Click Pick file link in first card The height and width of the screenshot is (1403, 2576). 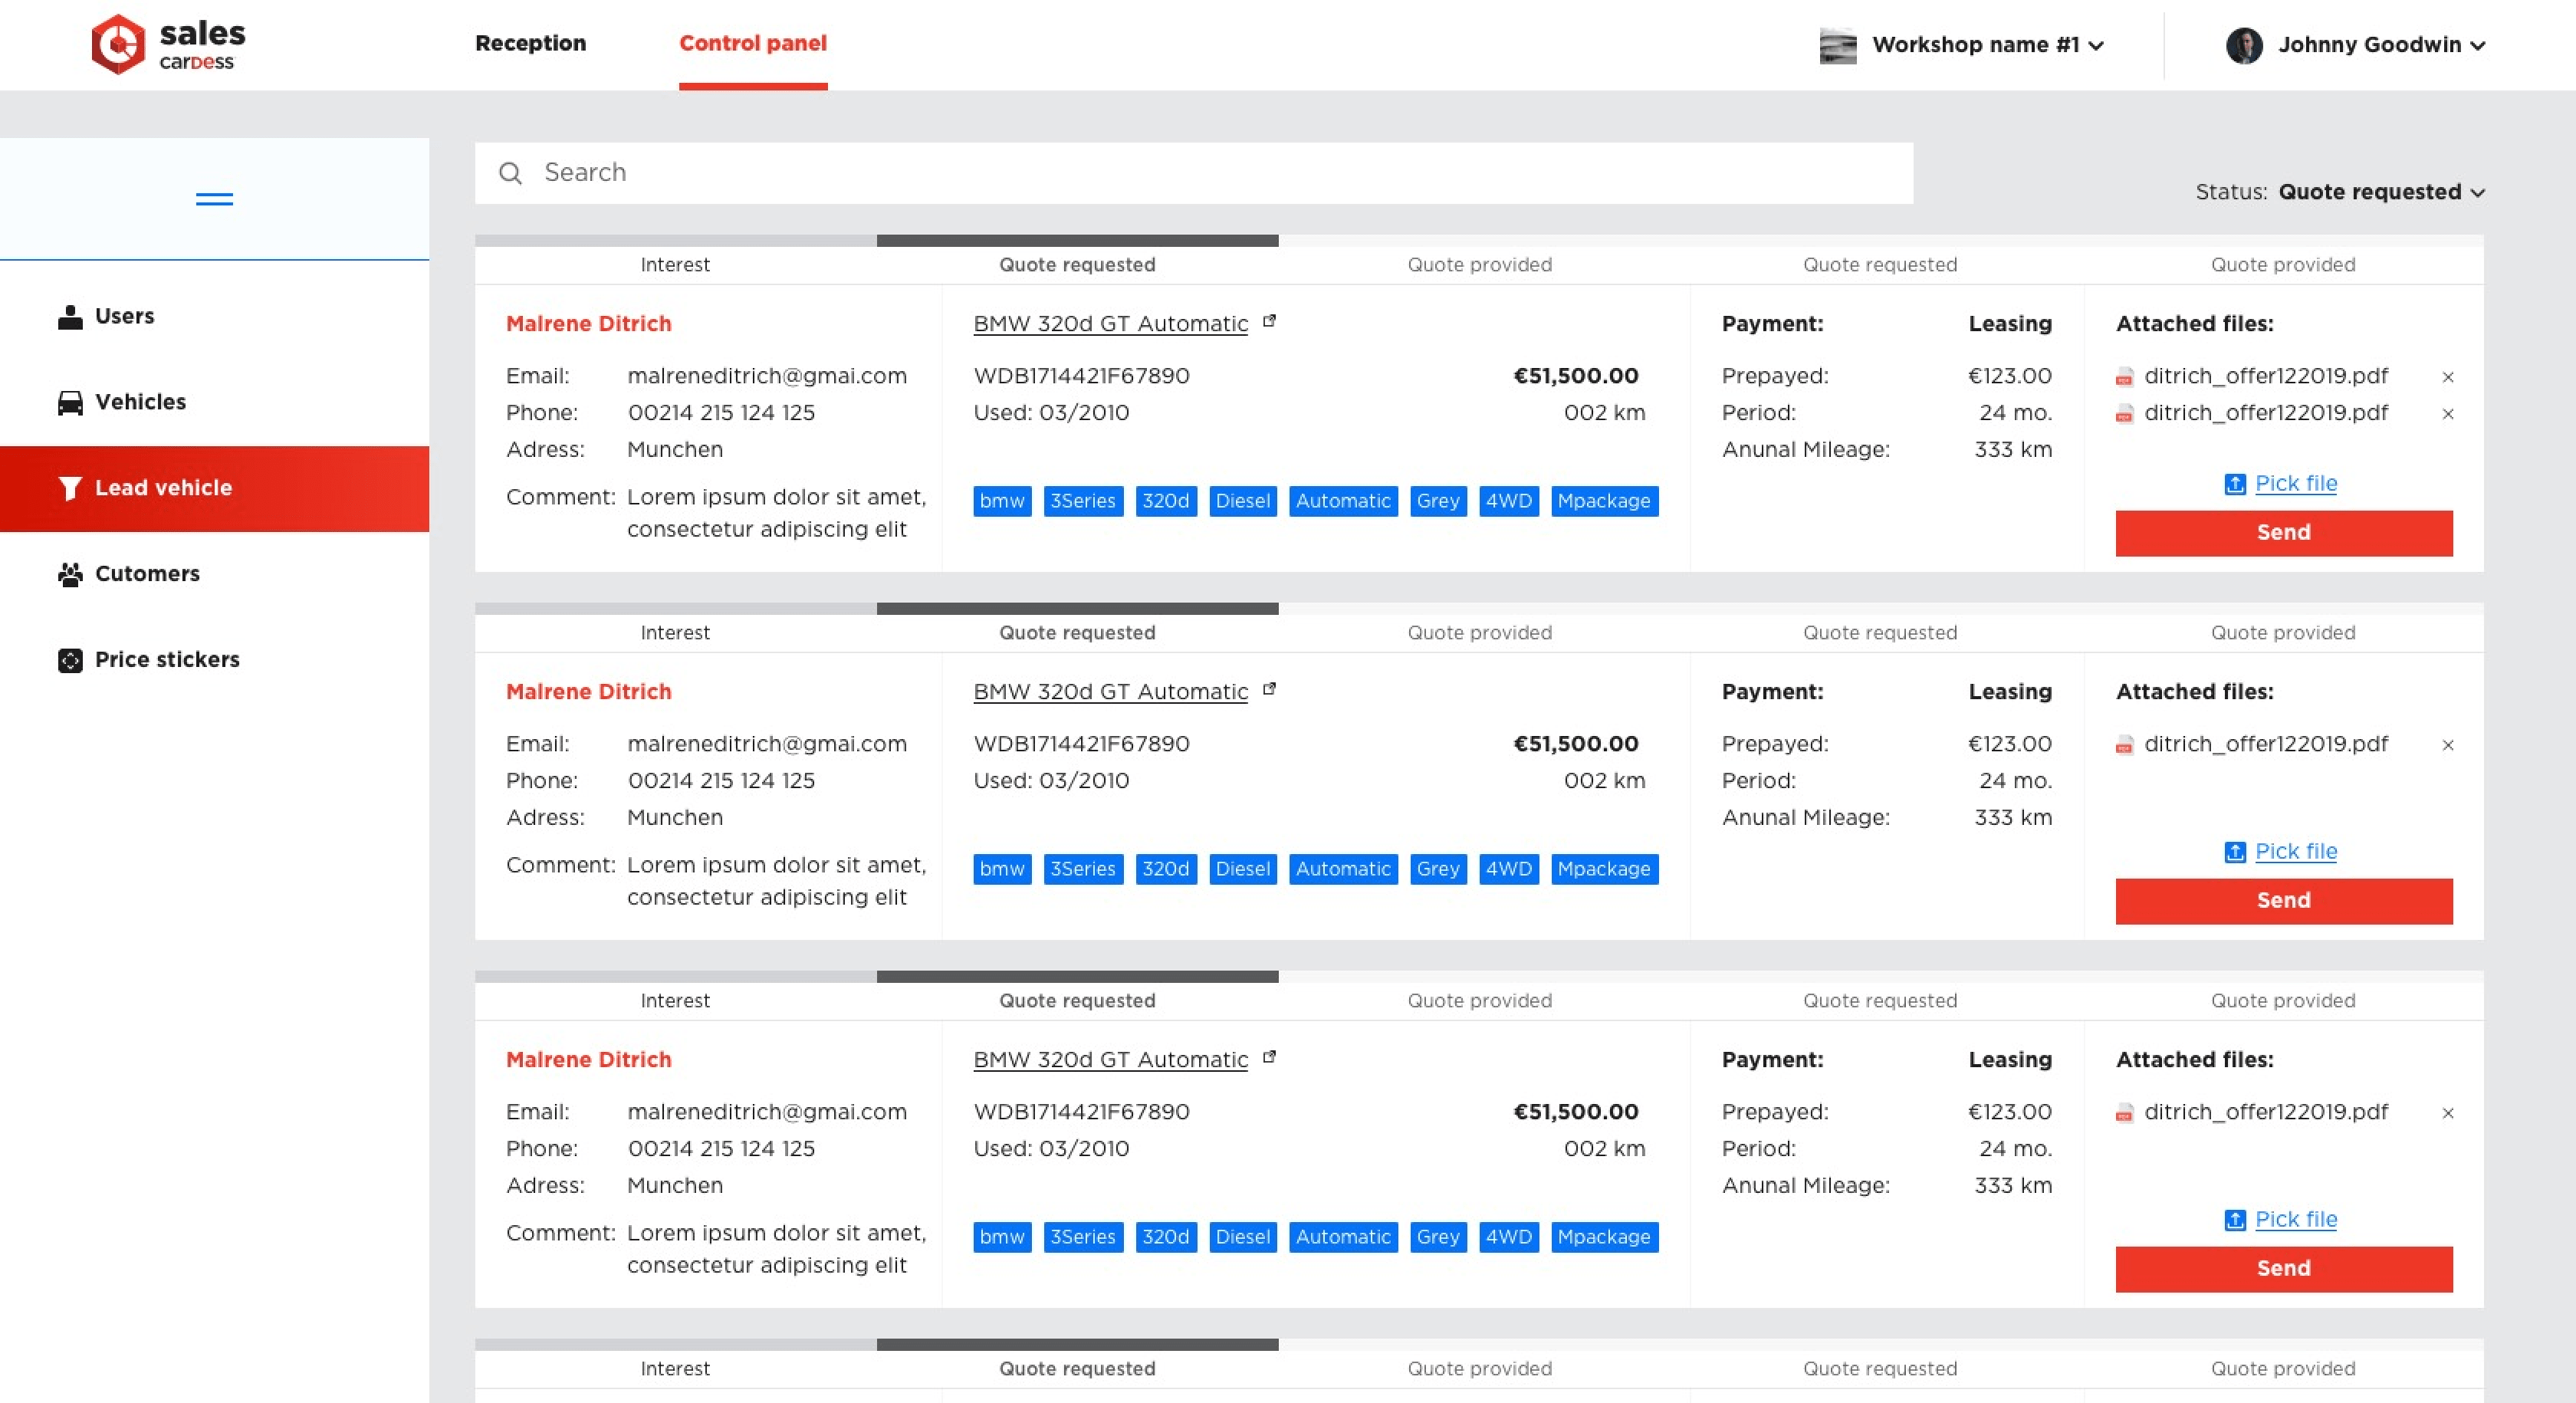coord(2296,484)
